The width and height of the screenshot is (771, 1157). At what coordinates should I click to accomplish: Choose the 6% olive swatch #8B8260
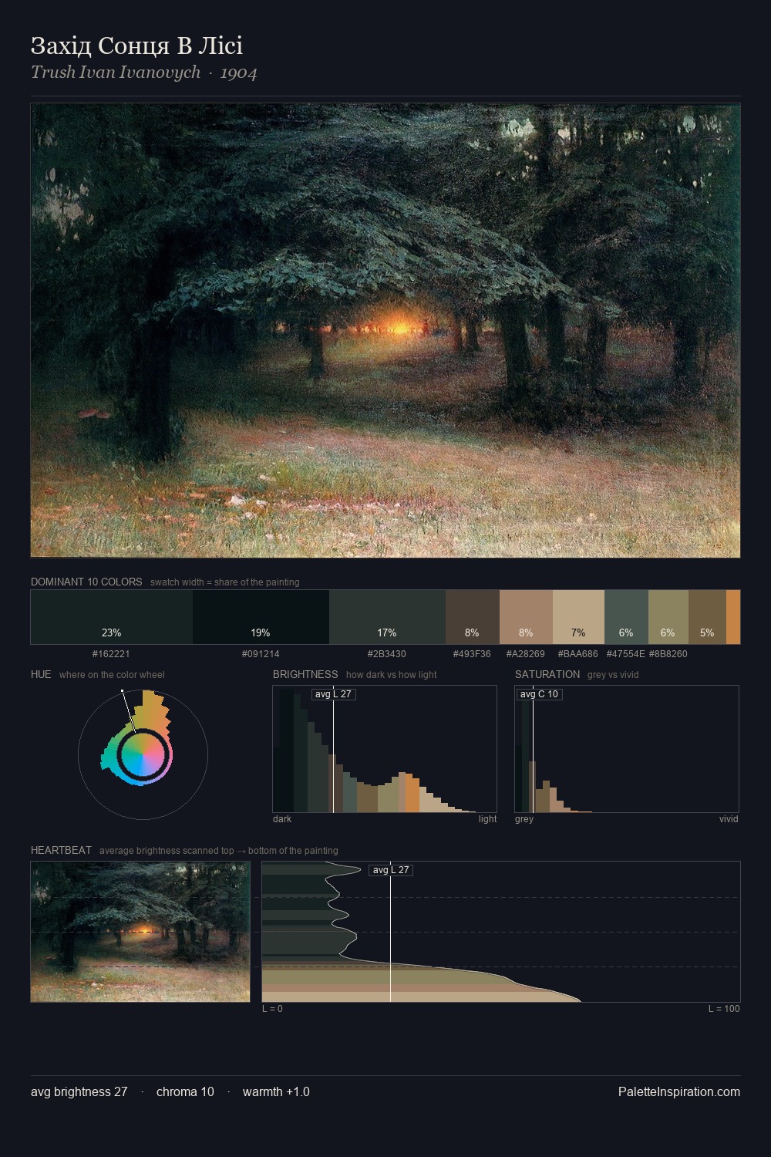[668, 617]
